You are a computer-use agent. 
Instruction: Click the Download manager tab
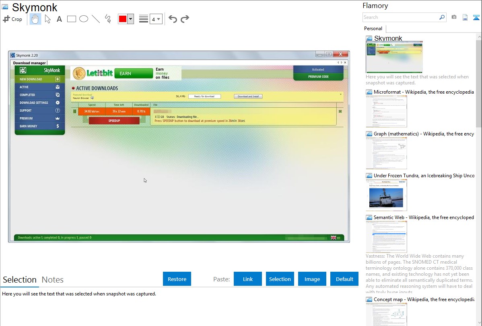[29, 63]
